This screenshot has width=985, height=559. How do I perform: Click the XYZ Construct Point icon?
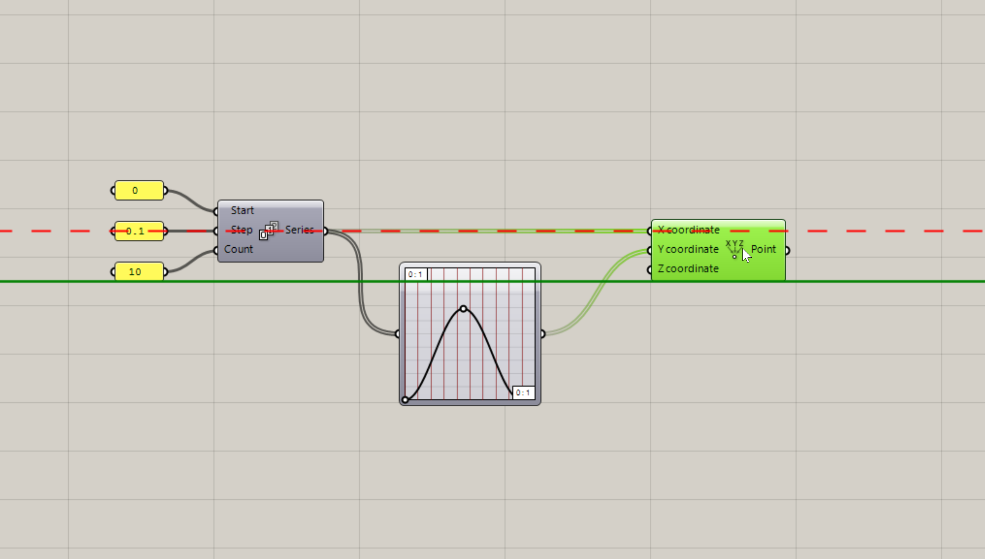(734, 249)
